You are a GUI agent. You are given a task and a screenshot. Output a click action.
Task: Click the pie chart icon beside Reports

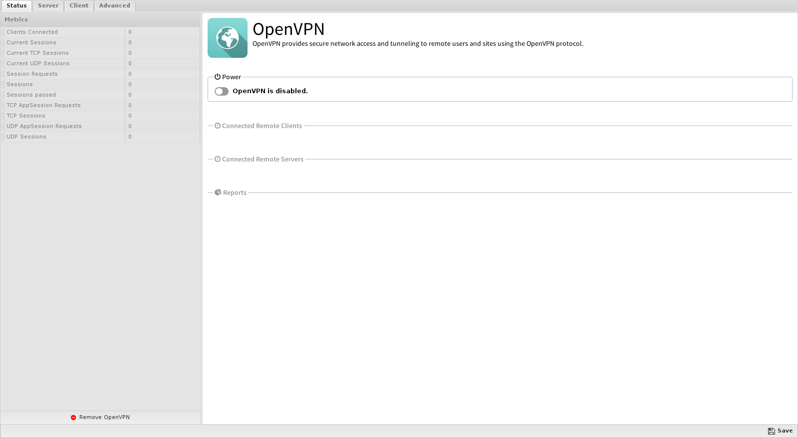click(218, 192)
